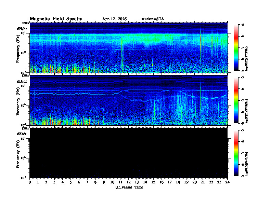Click hour 21 on the Universal Time axis
Viewport: 271px width, 209px height.
click(x=203, y=182)
